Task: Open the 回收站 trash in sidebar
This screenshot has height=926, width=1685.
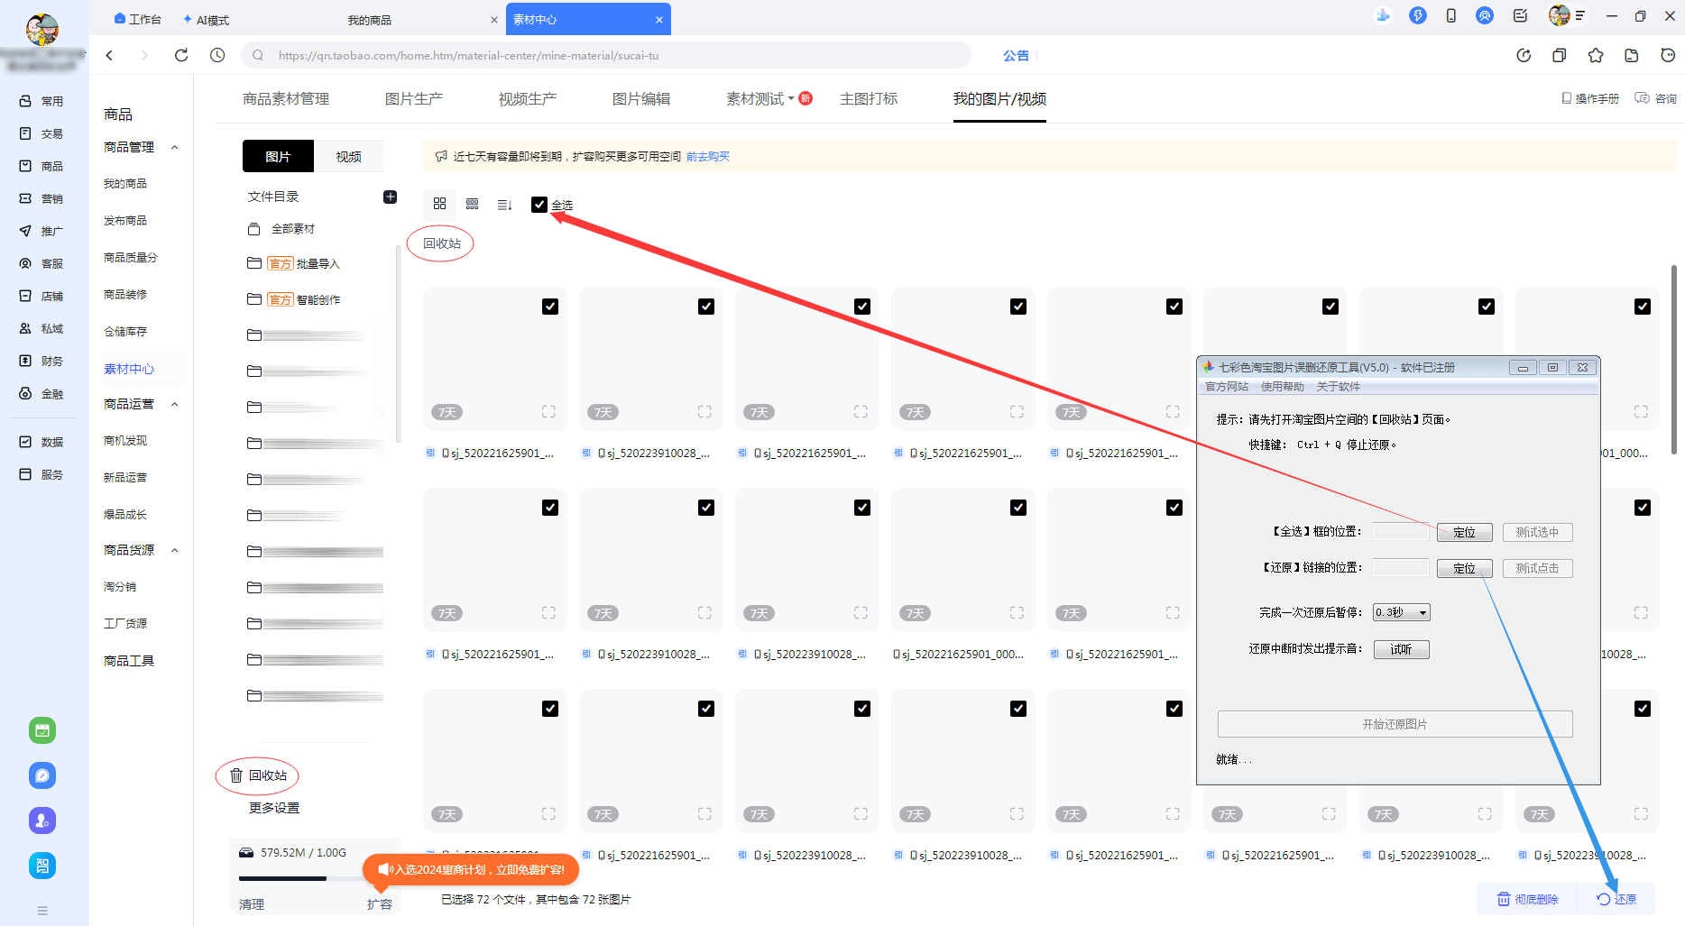Action: [258, 775]
